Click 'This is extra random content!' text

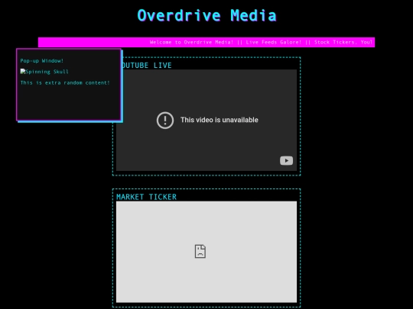(x=65, y=82)
